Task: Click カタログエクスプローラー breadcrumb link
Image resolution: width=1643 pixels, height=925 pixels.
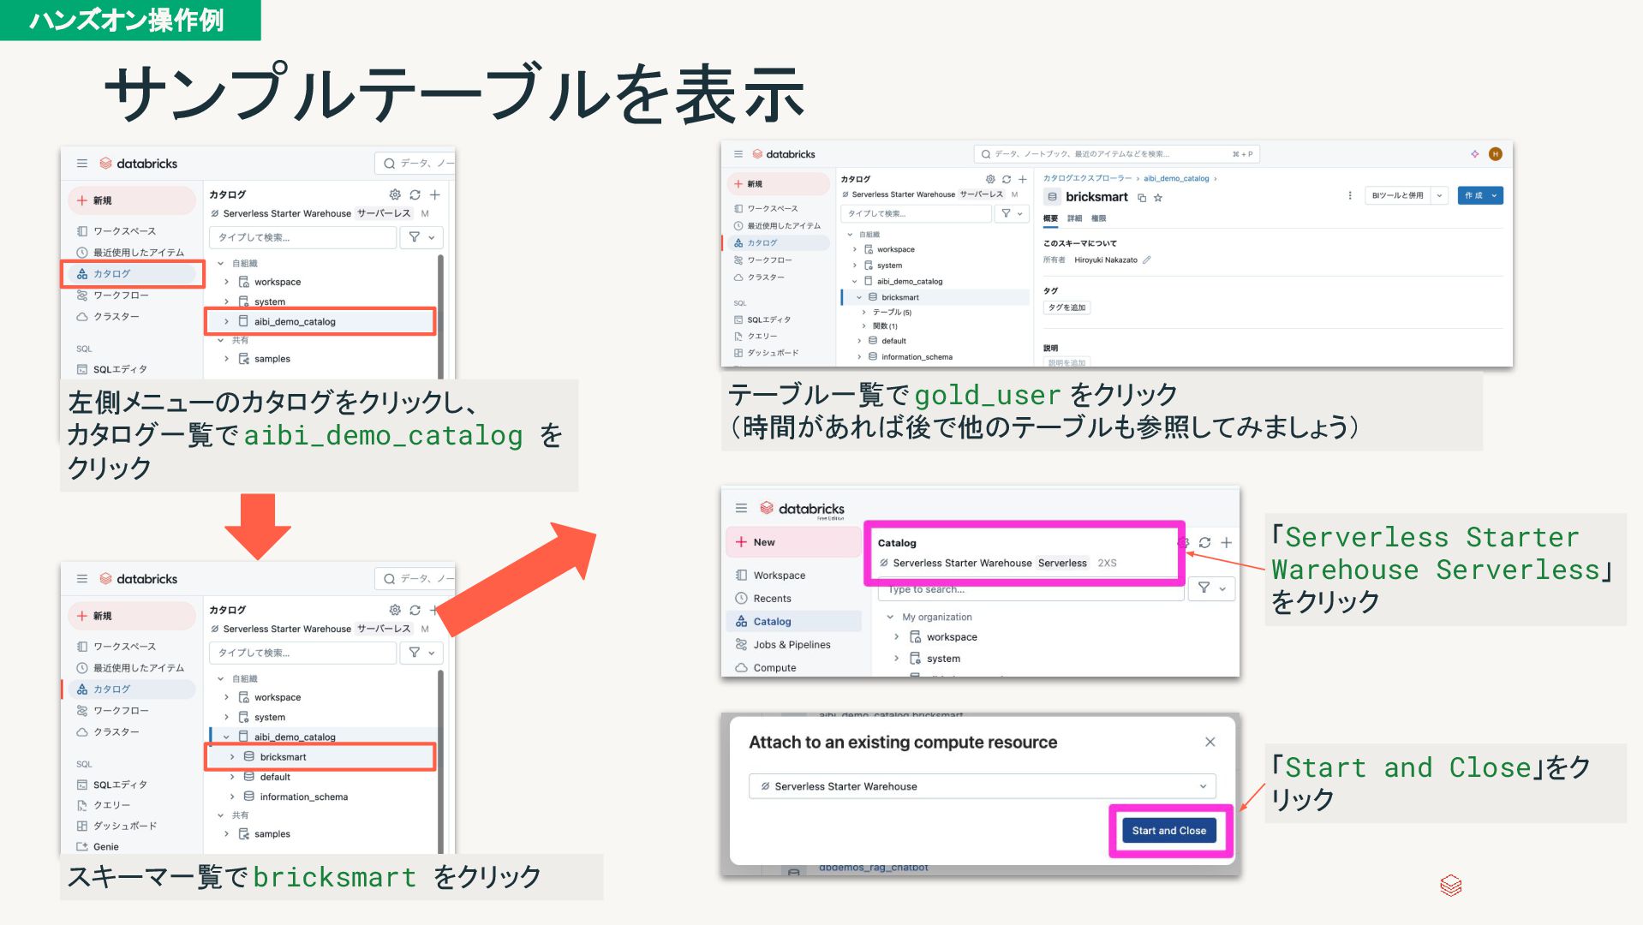Action: pyautogui.click(x=1087, y=178)
